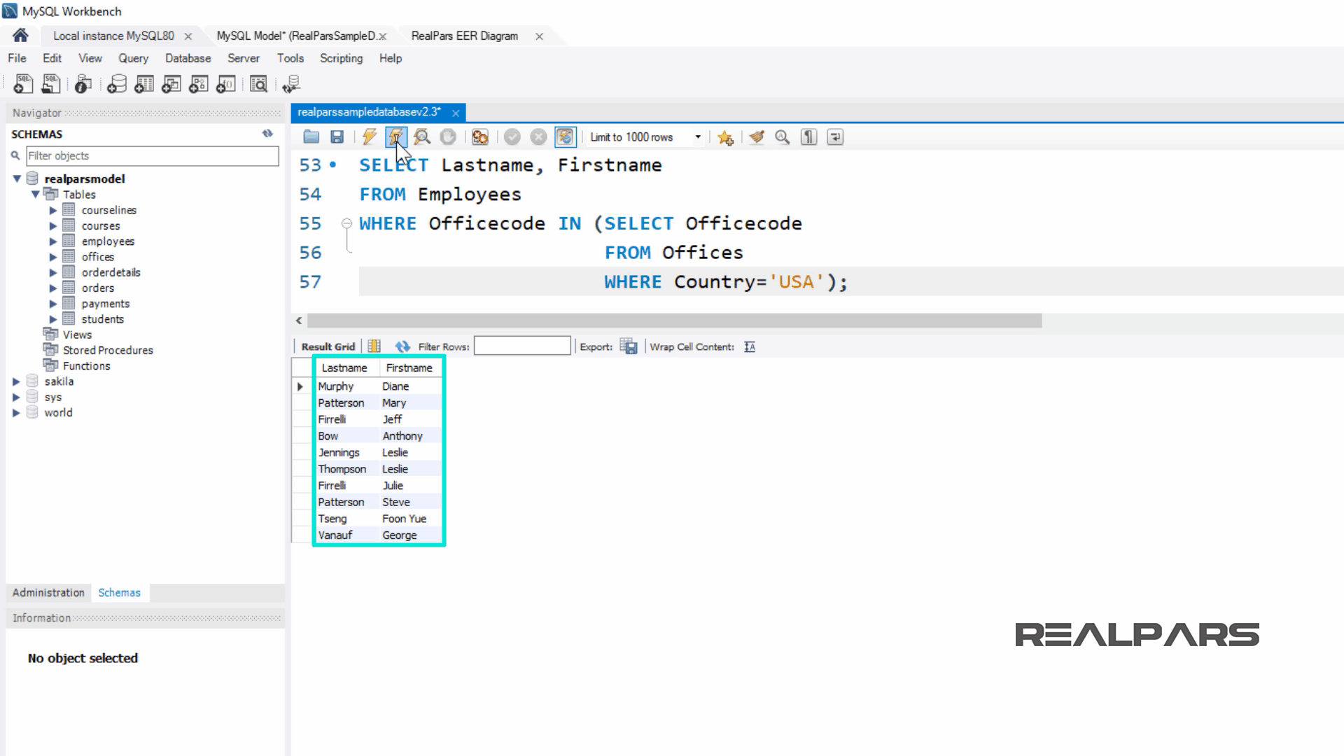Execute the selected SQL statement with lightning icon
The width and height of the screenshot is (1344, 756).
click(x=369, y=137)
